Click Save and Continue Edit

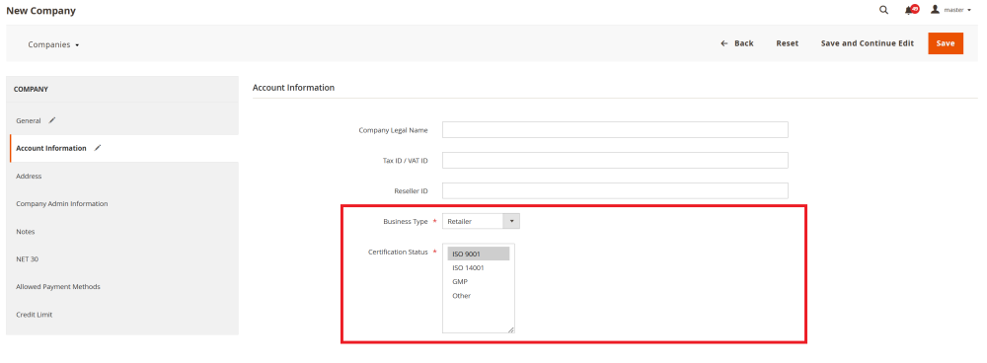coord(867,43)
